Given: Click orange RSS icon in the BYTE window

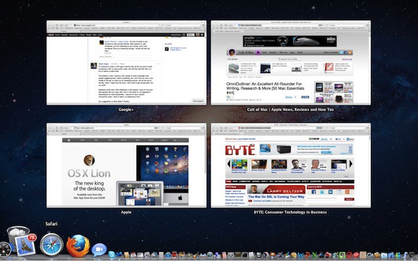Looking at the screenshot, I should point(347,192).
